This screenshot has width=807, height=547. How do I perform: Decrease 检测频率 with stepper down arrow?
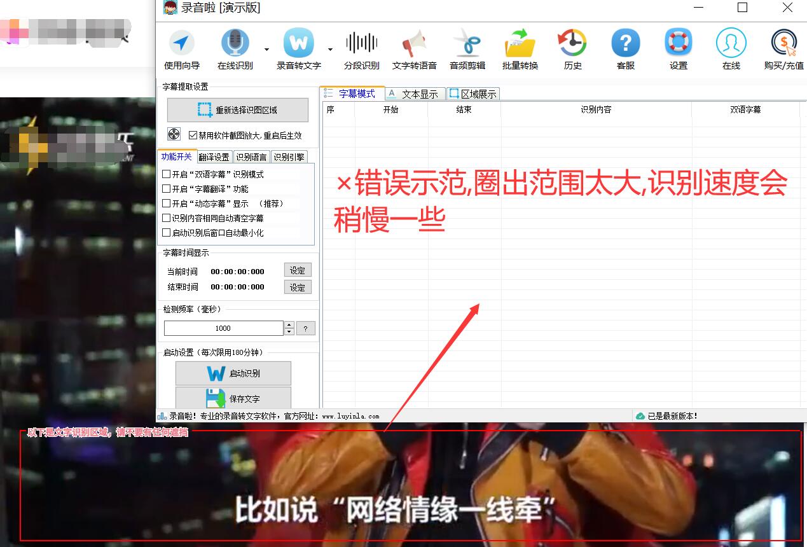point(289,331)
